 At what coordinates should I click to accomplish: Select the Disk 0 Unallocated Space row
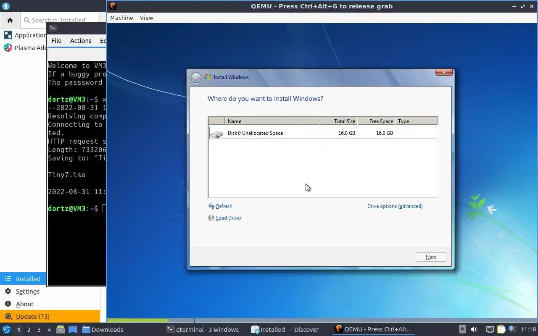(323, 133)
